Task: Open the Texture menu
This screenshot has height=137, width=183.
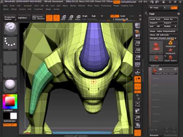Action: click(x=22, y=9)
